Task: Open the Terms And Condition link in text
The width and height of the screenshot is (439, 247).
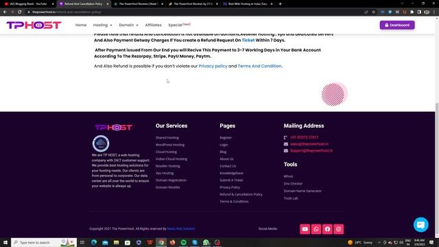Action: tap(259, 66)
